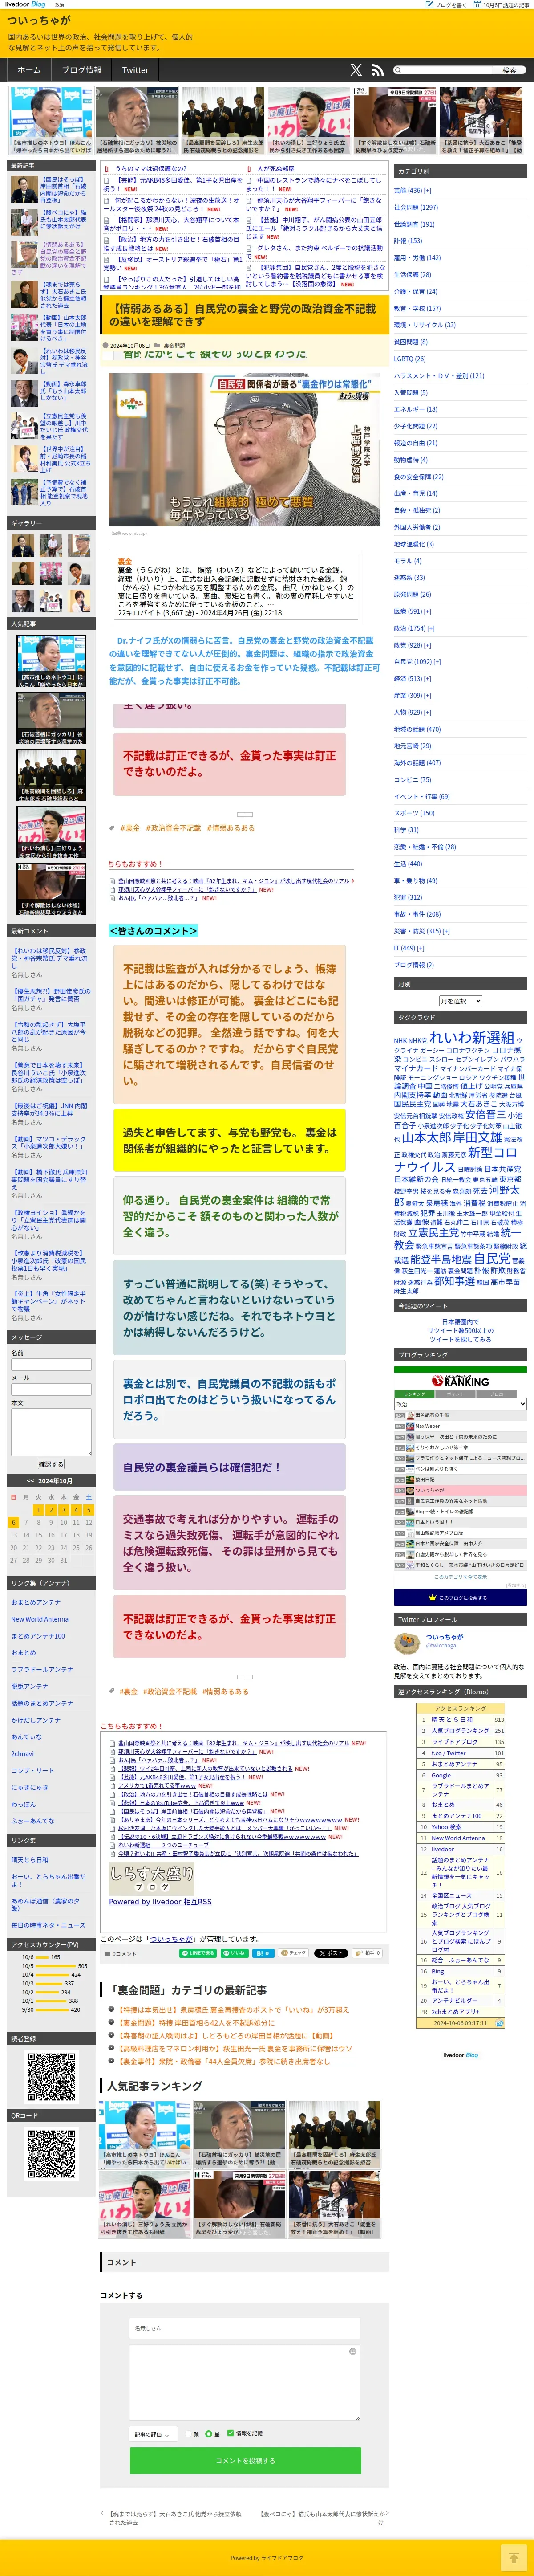Click the 名前 input in message form
Screen dimensions: 534x2576
(52, 1364)
